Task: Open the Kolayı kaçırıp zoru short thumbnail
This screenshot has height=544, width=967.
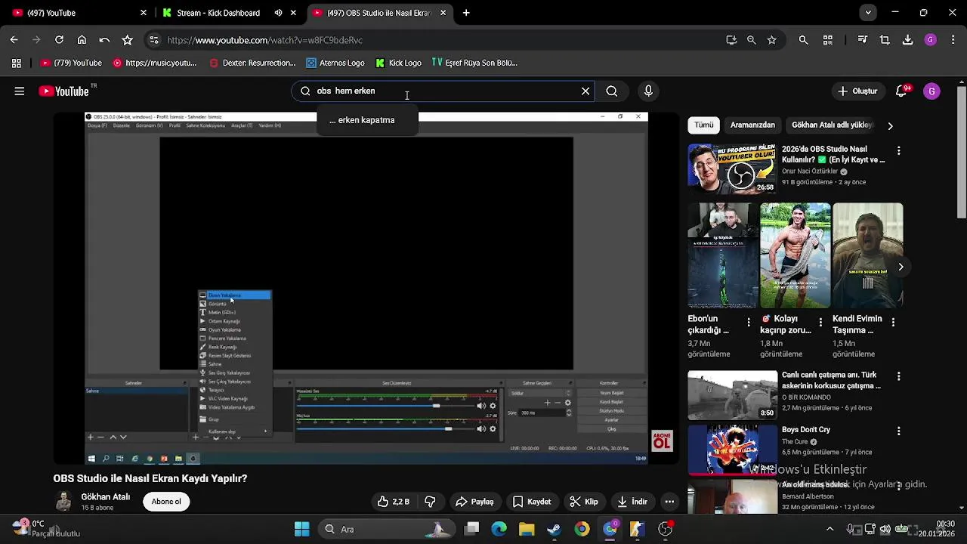Action: [795, 255]
